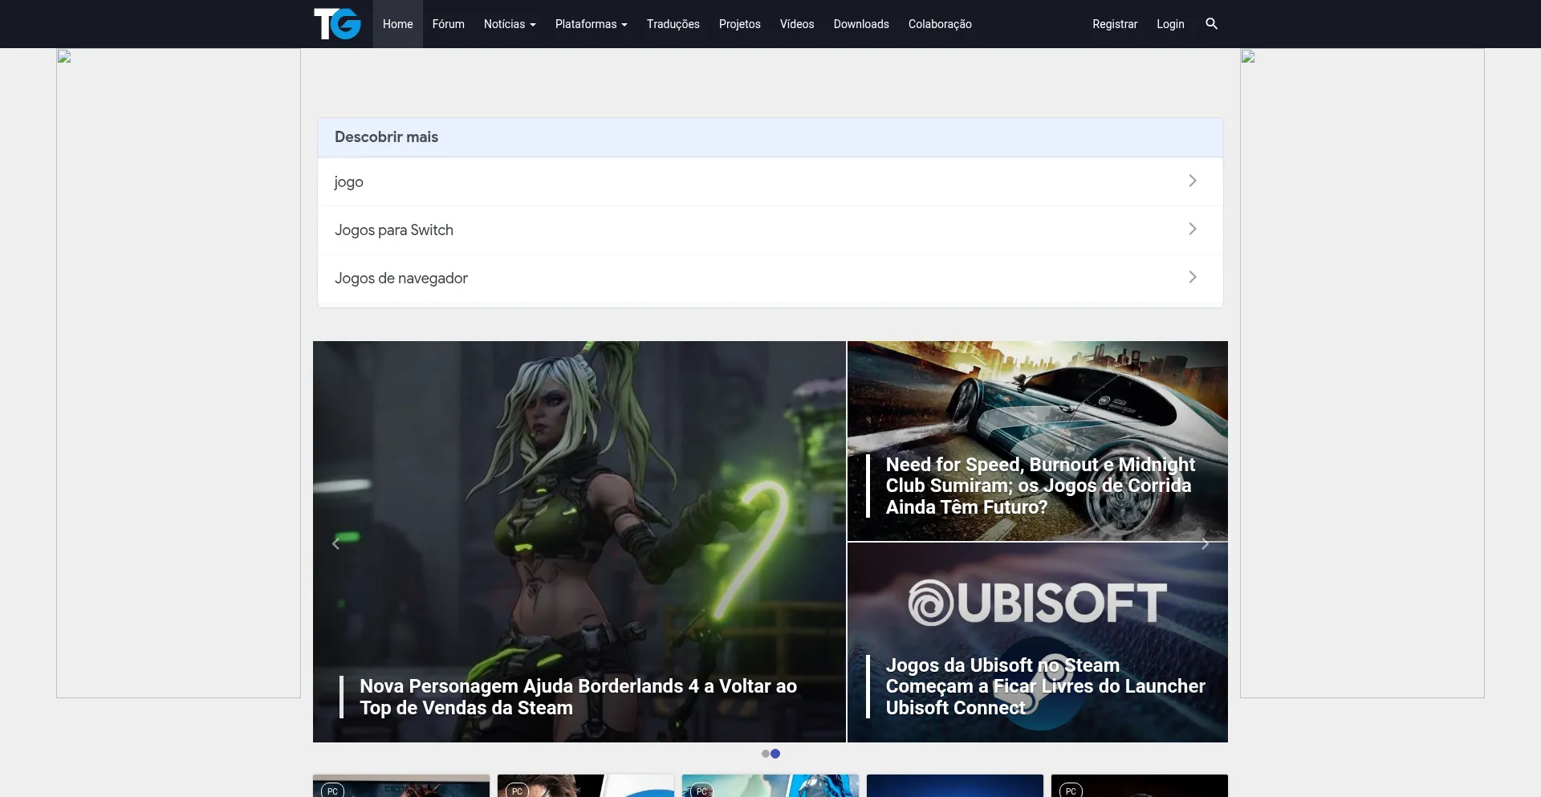Click the carousel previous arrow

pyautogui.click(x=335, y=543)
